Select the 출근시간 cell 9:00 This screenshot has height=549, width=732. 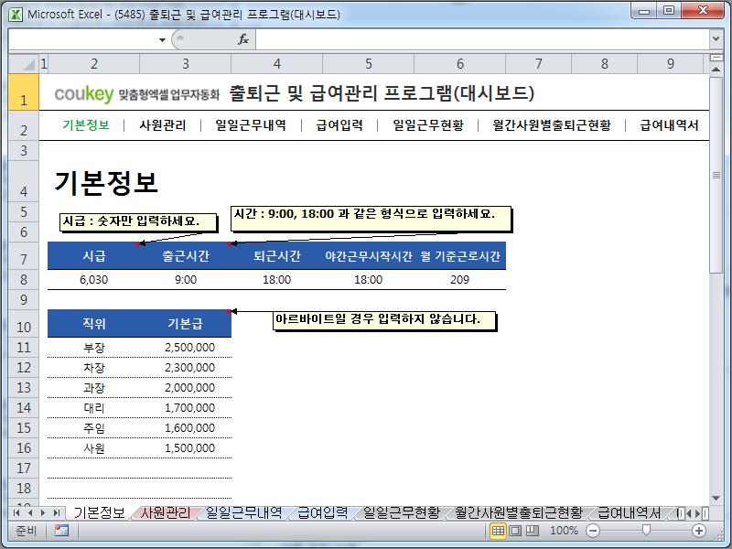pyautogui.click(x=186, y=280)
